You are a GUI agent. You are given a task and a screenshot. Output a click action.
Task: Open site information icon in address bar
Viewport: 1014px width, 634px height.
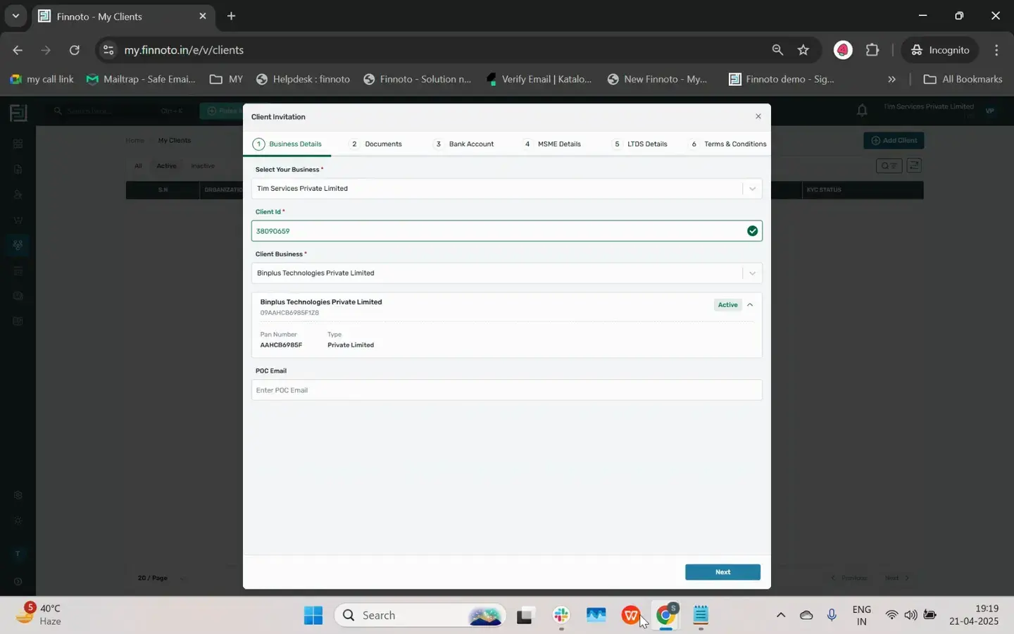108,50
